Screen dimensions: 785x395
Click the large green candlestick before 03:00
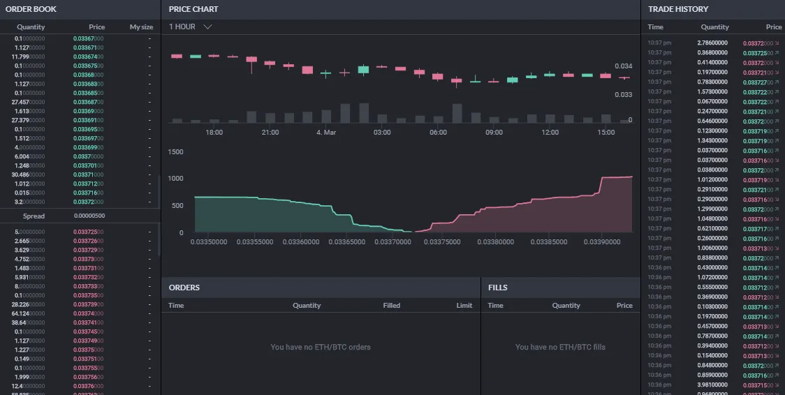click(363, 70)
